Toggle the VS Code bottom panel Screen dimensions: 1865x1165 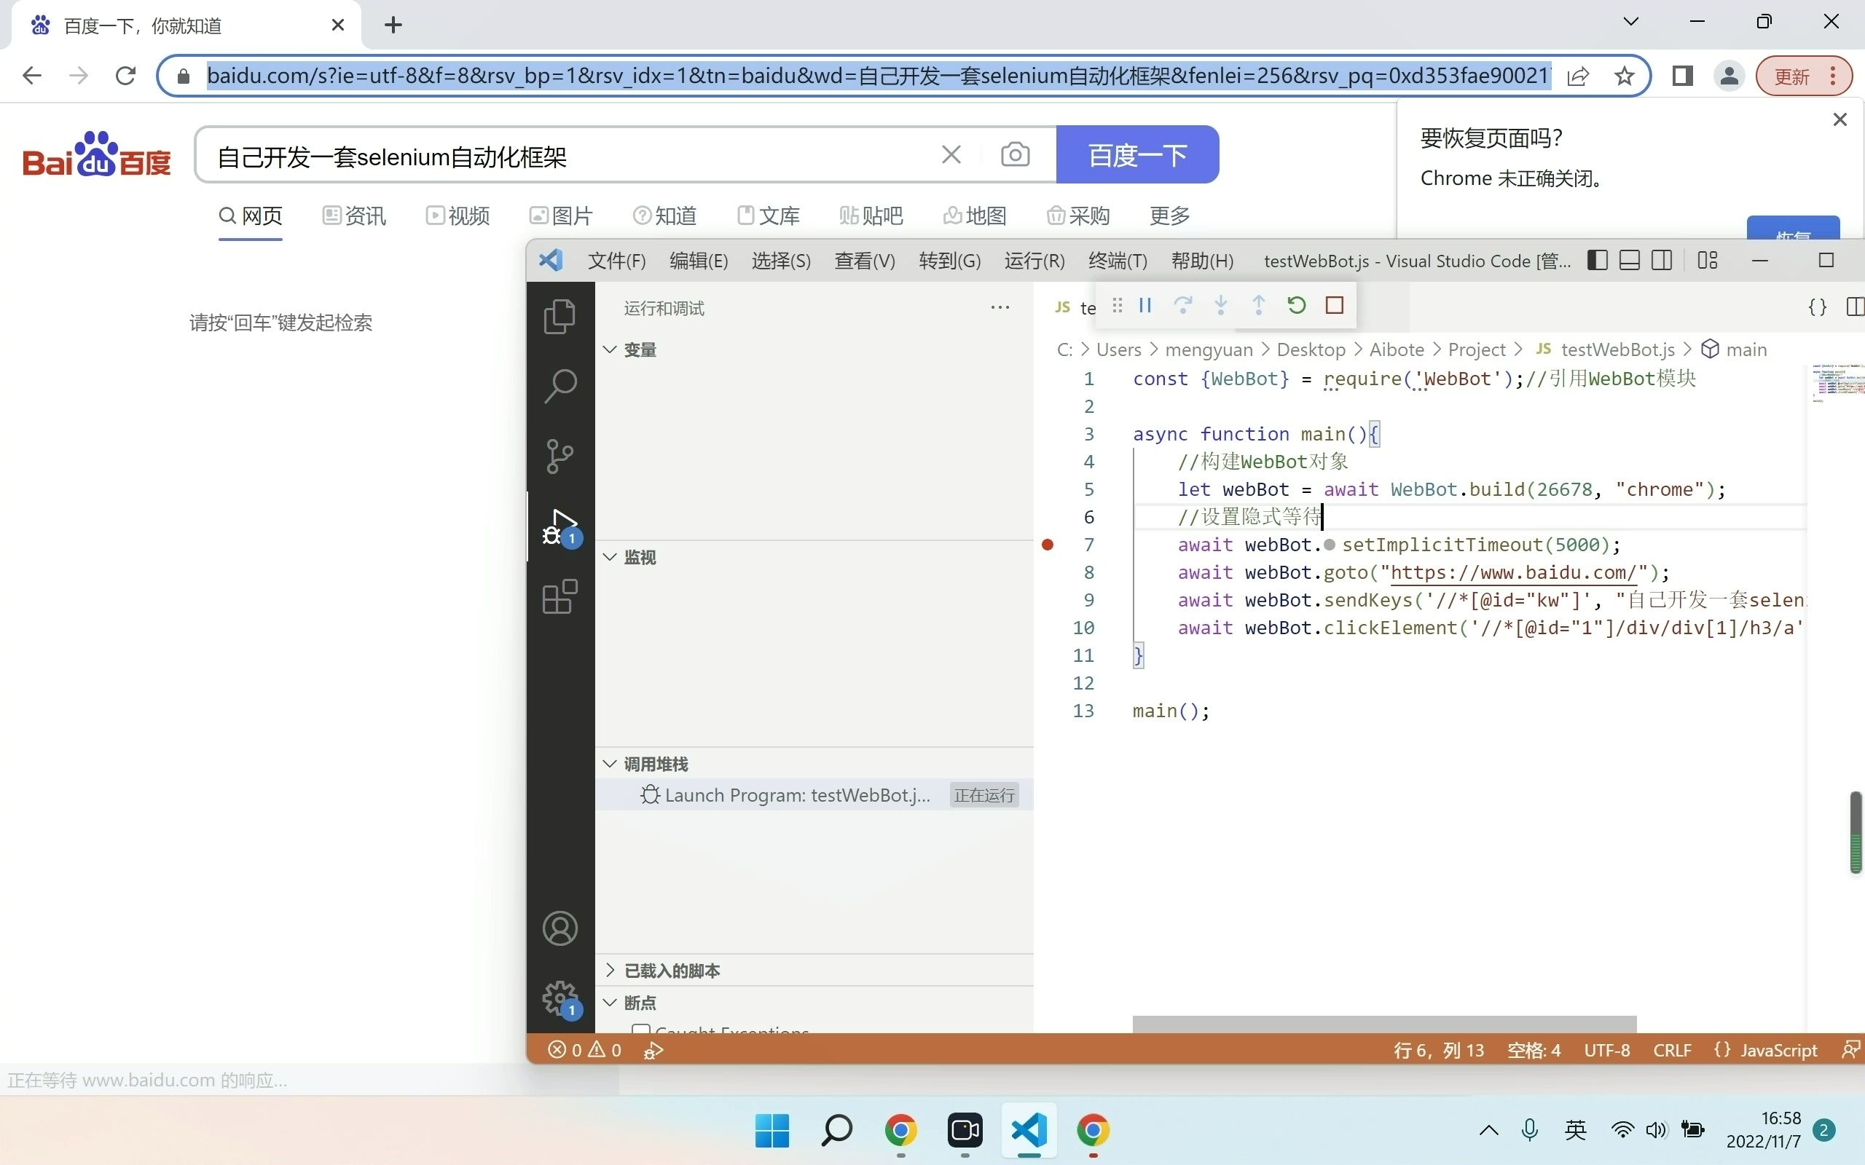(x=1629, y=261)
